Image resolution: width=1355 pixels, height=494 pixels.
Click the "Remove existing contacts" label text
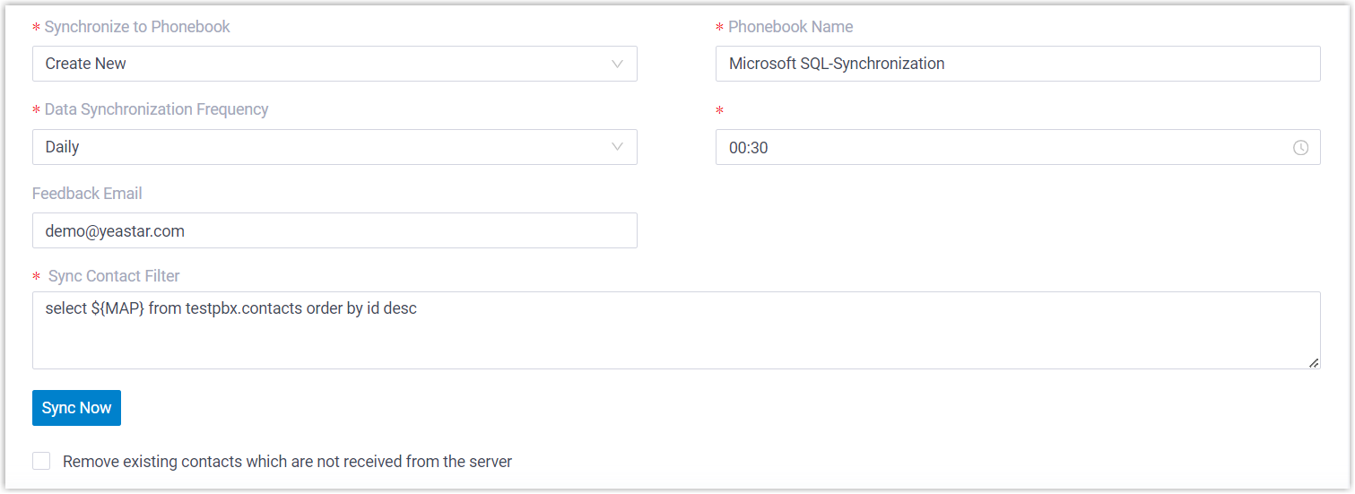coord(287,462)
